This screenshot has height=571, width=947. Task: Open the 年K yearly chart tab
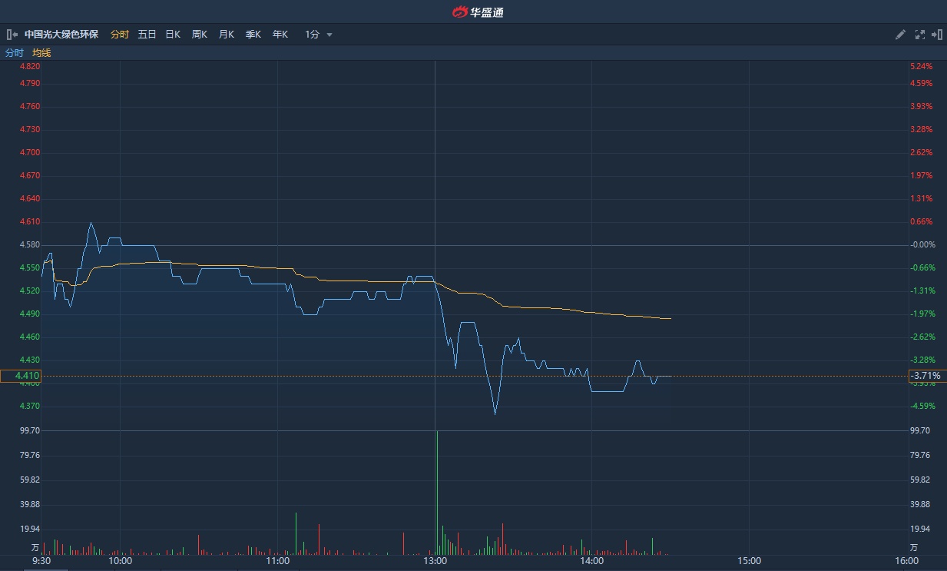coord(280,35)
